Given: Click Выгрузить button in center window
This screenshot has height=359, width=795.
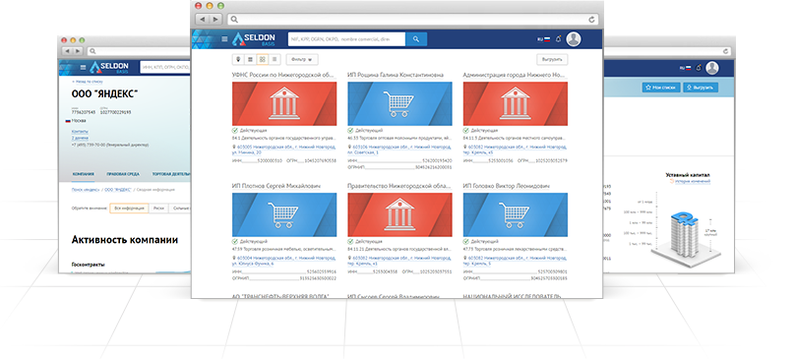Looking at the screenshot, I should point(552,59).
